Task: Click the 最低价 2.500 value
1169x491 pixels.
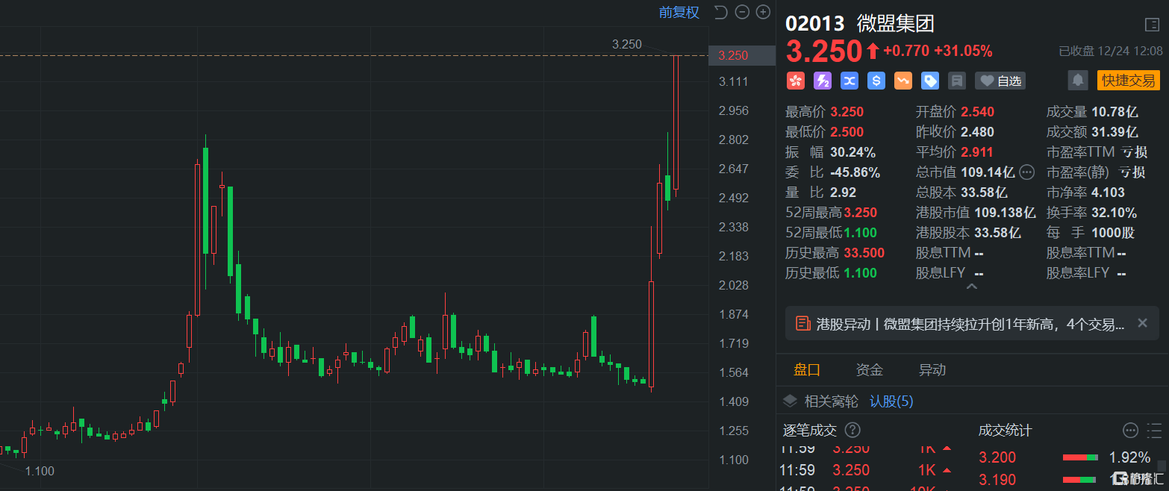Action: pos(847,132)
